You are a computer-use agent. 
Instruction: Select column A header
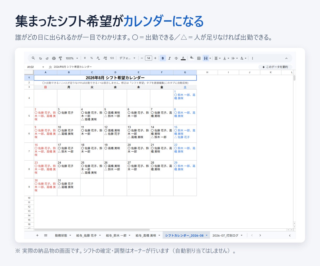(46, 72)
